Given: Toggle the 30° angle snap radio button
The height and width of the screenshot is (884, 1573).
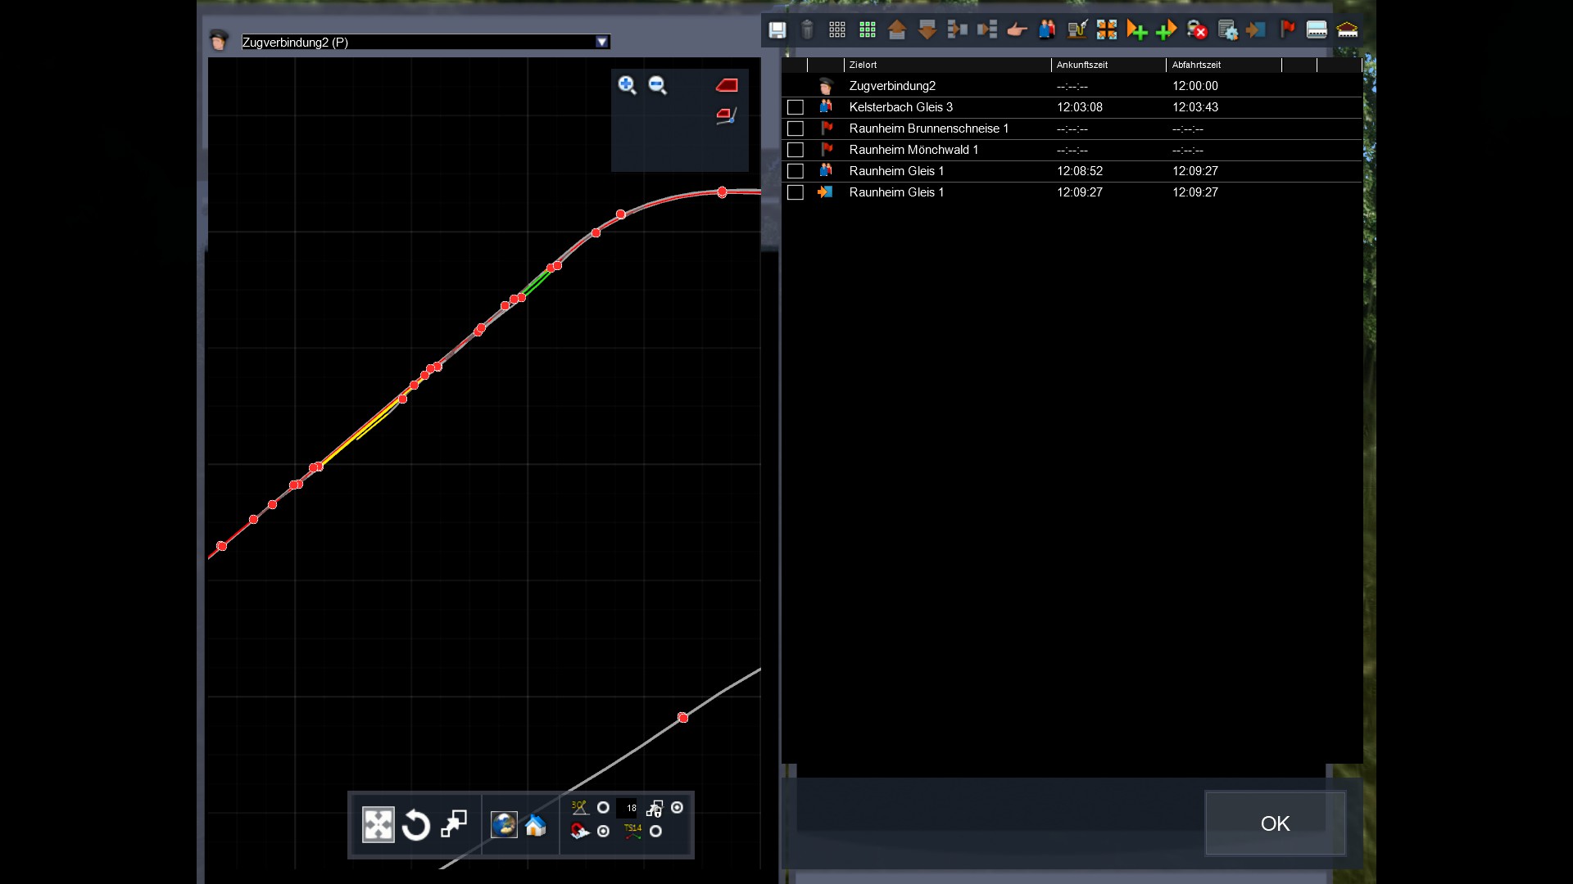Looking at the screenshot, I should [603, 808].
